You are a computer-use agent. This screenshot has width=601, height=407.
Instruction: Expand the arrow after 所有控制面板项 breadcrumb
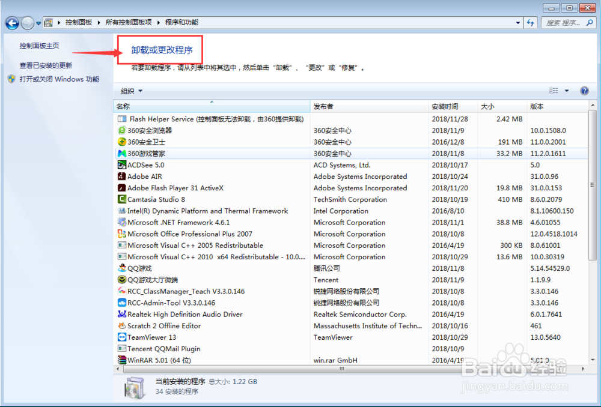(158, 23)
